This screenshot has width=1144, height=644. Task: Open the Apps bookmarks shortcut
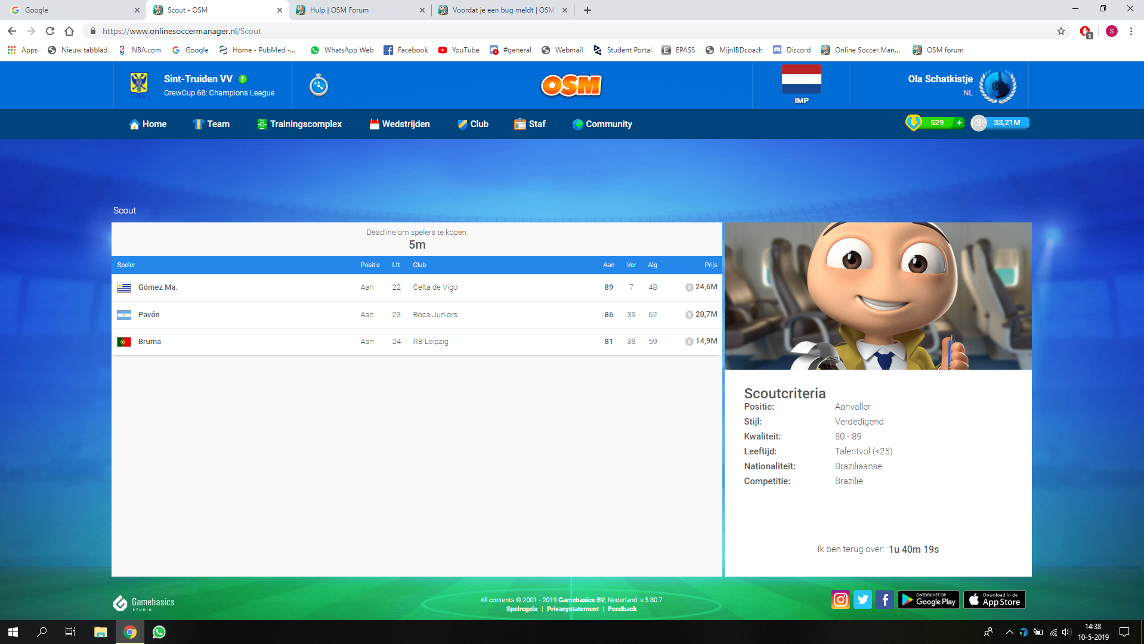[22, 50]
